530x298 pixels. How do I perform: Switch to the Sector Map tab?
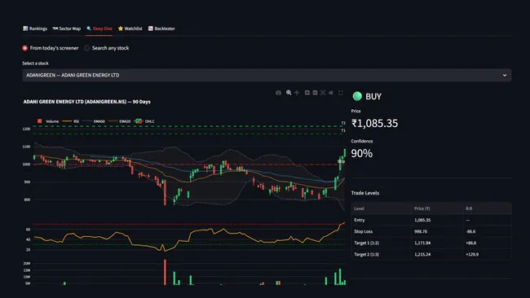click(67, 28)
